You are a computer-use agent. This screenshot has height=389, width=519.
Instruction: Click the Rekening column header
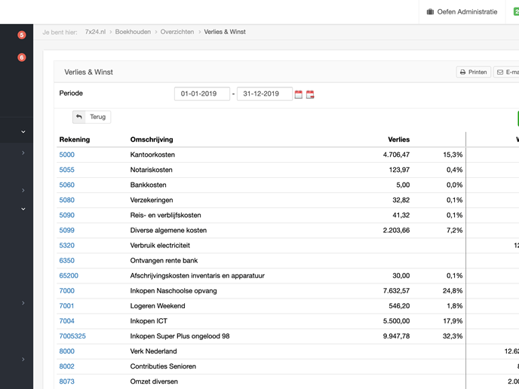(75, 139)
